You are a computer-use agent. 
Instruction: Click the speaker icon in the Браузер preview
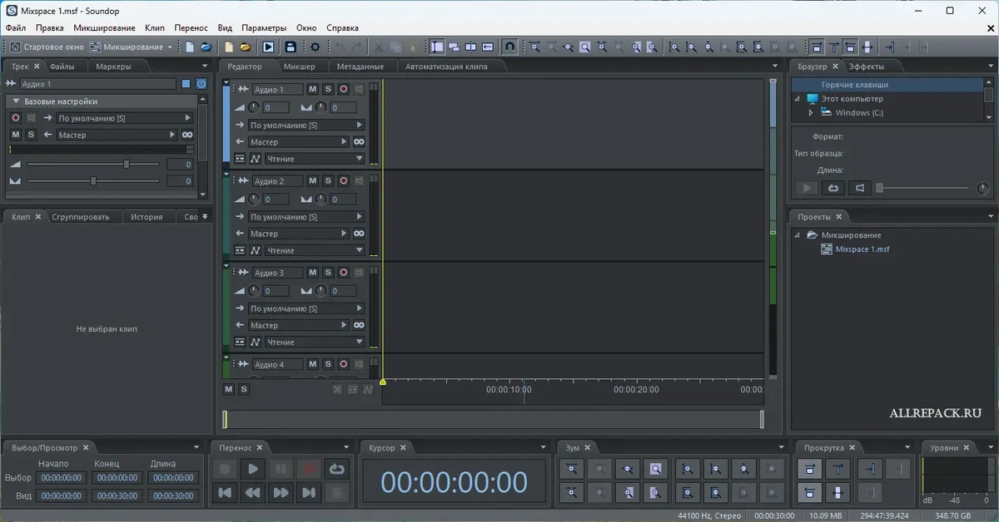tap(861, 189)
